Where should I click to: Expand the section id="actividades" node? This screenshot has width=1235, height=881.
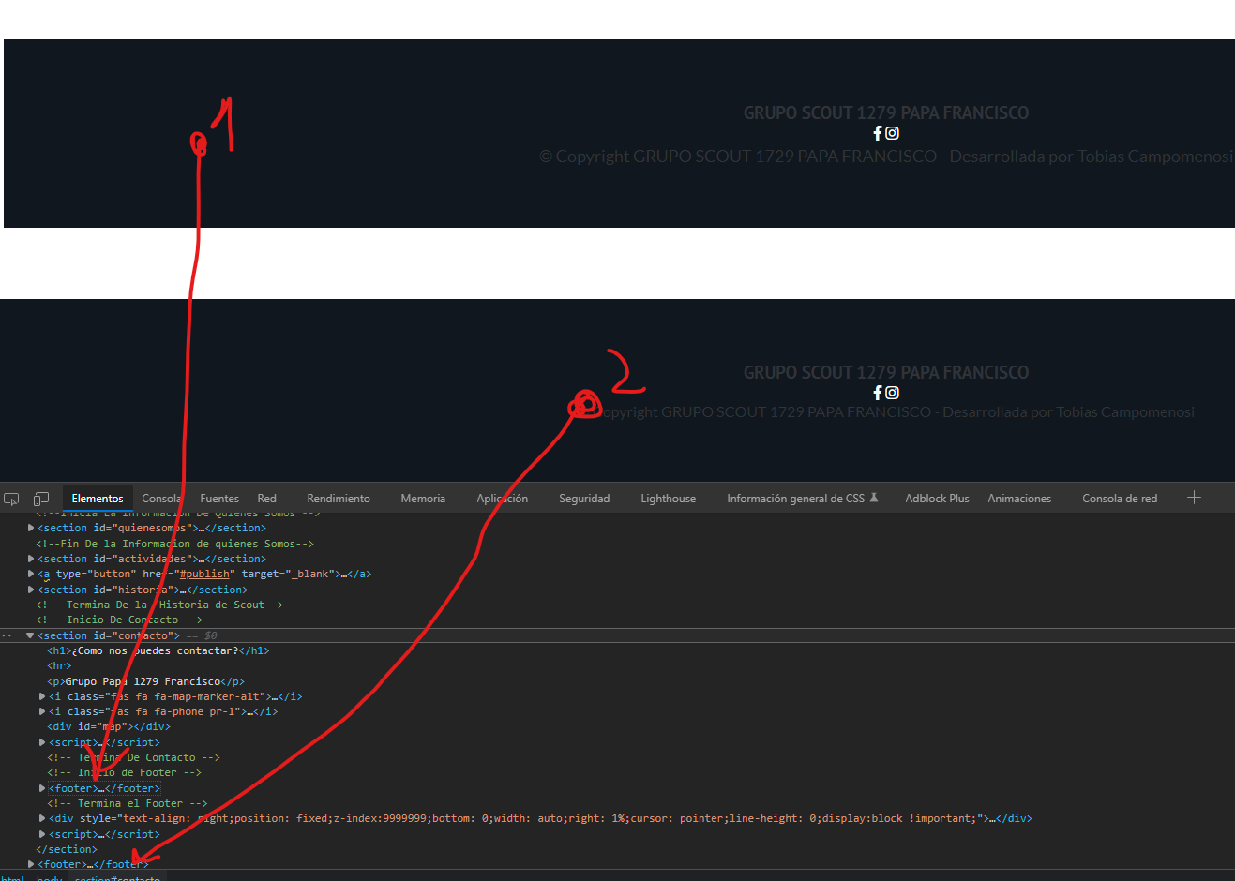click(31, 559)
